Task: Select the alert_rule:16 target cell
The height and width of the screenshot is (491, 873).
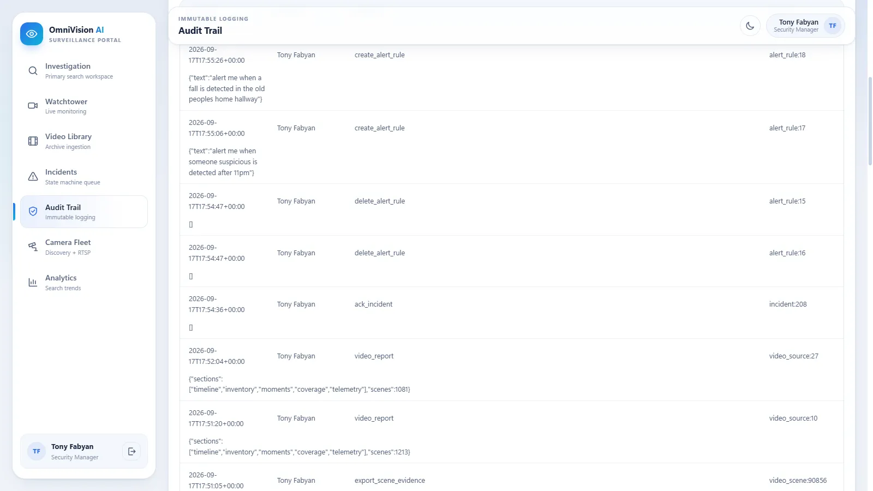Action: (x=787, y=253)
